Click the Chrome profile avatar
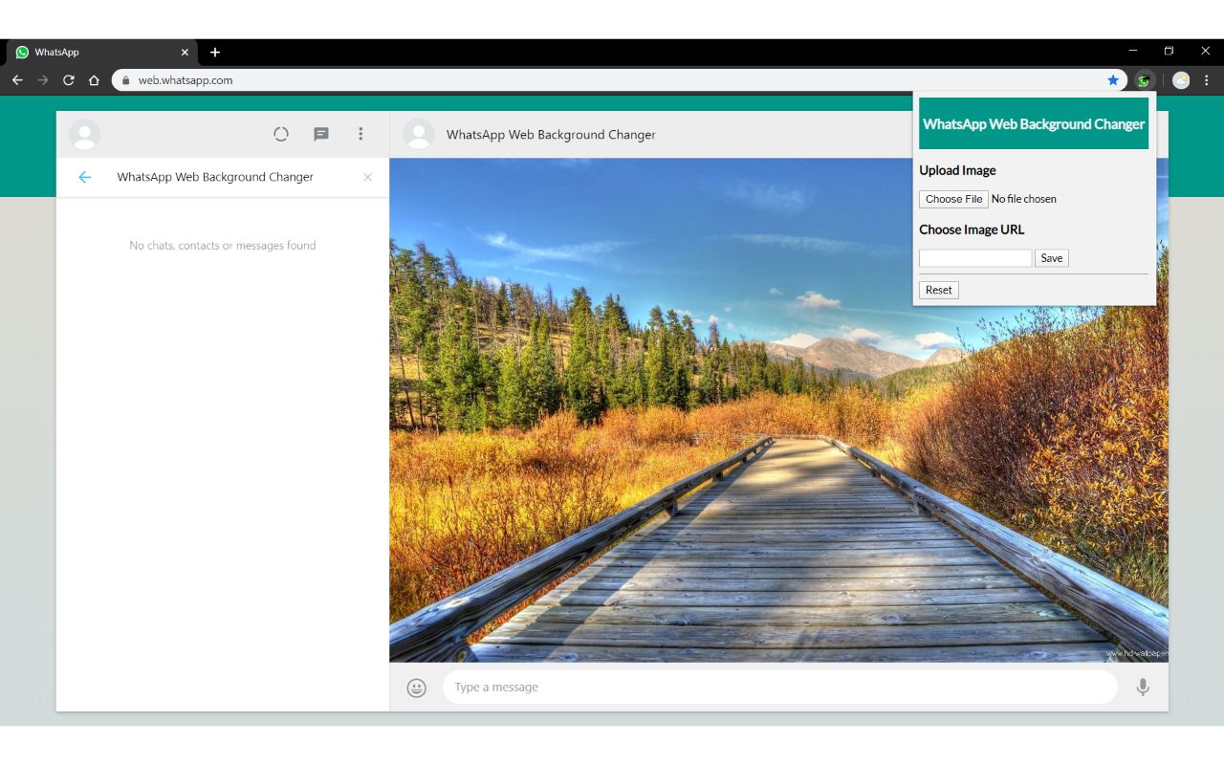Screen dimensions: 1224x765 (x=1181, y=80)
